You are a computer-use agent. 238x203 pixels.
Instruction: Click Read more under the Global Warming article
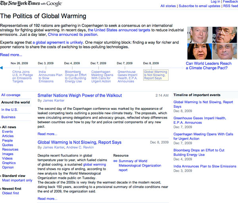tap(47, 199)
